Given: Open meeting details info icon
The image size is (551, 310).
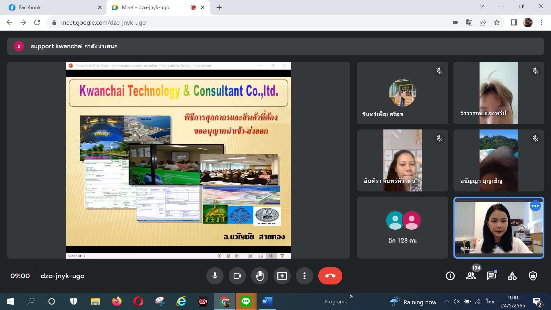Looking at the screenshot, I should click(x=450, y=276).
